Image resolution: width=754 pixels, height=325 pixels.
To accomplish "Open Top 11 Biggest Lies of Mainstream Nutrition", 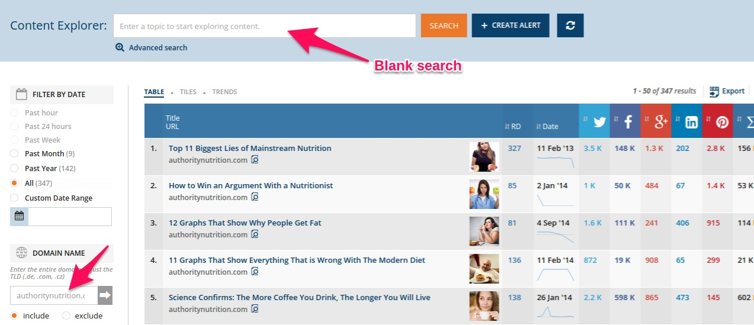I will pyautogui.click(x=250, y=149).
